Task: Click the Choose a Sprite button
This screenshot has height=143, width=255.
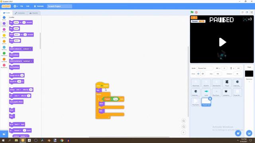Action: click(x=238, y=133)
